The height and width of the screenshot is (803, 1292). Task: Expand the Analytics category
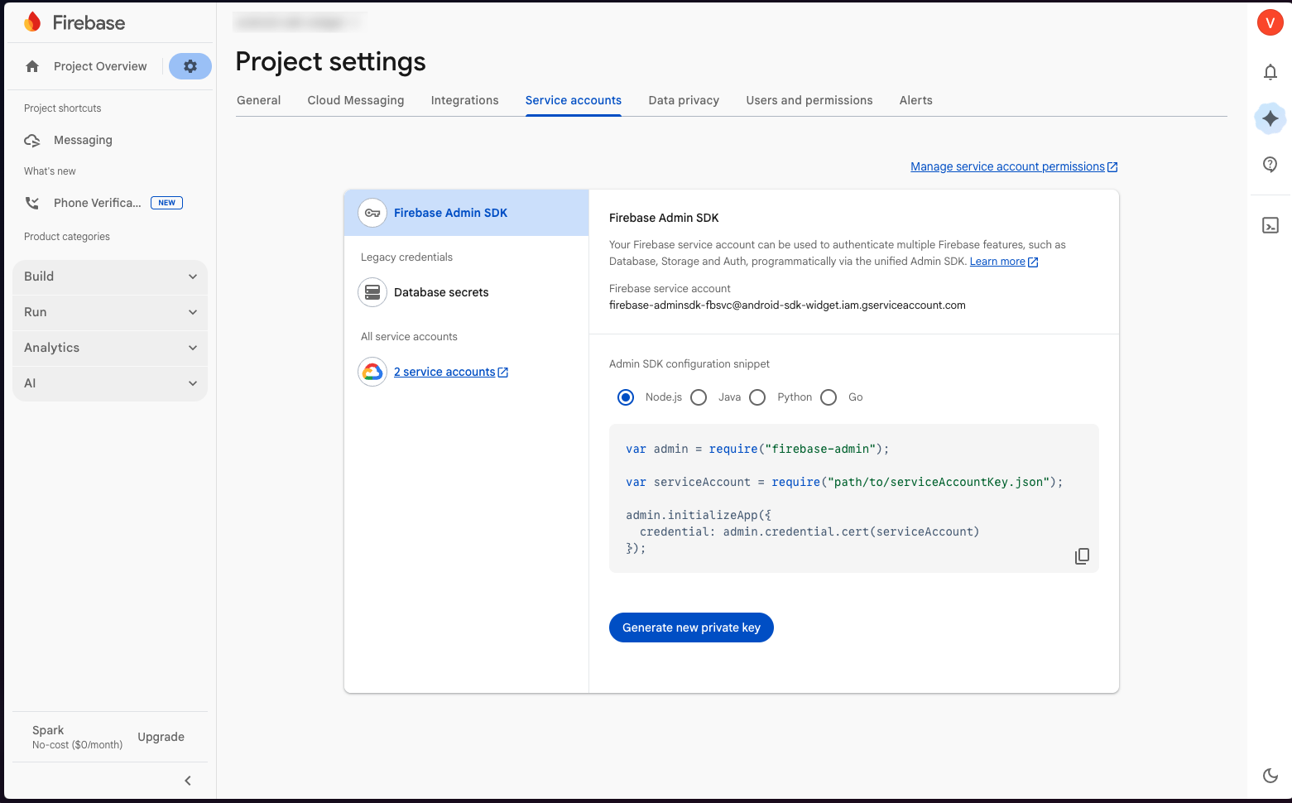pyautogui.click(x=109, y=348)
